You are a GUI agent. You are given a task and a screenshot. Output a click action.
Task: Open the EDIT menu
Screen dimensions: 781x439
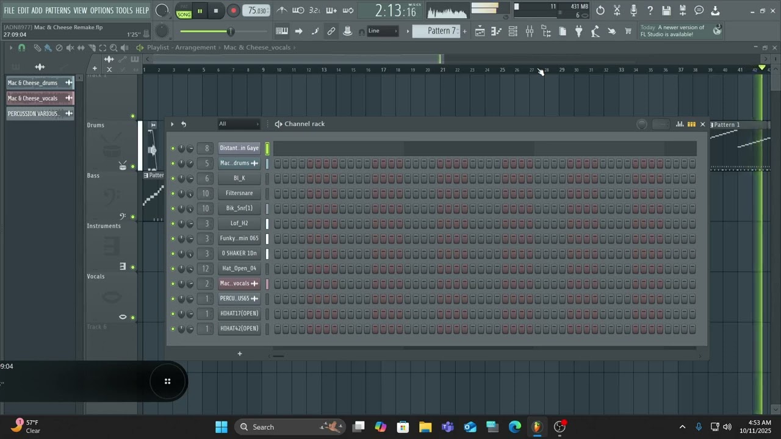(23, 10)
